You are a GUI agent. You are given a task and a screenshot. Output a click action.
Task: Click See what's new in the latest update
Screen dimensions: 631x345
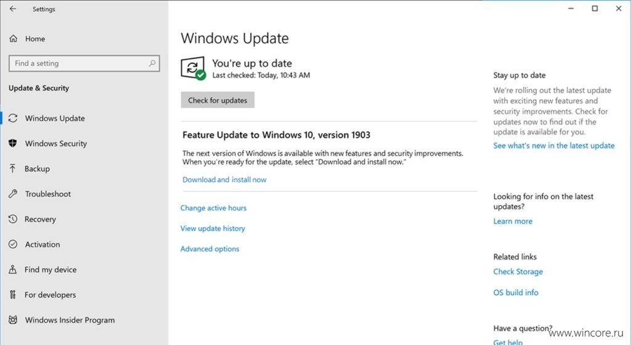click(x=554, y=145)
